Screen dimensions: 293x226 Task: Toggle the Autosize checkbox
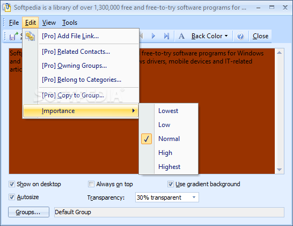[12, 197]
